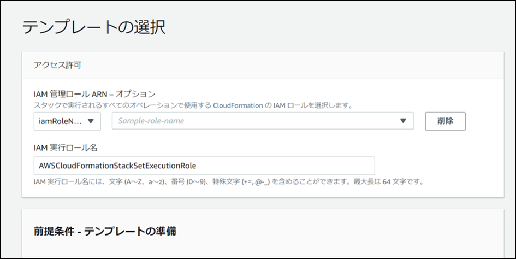Click the Sample-role-name placeholder text
The image size is (516, 259).
point(151,121)
